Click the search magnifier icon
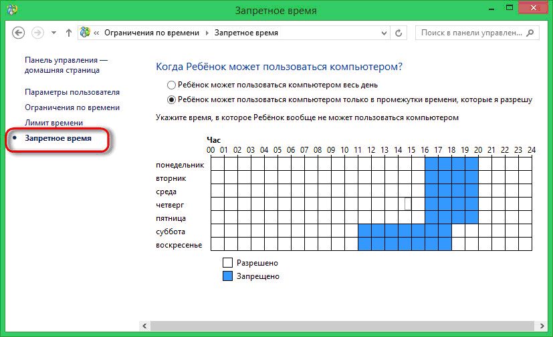The image size is (553, 337). tap(530, 33)
